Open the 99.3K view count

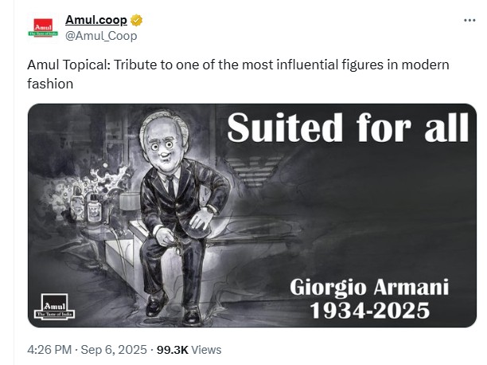click(x=173, y=350)
